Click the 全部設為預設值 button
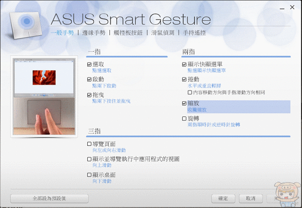Viewport: 302px width, 208px height. (x=50, y=198)
